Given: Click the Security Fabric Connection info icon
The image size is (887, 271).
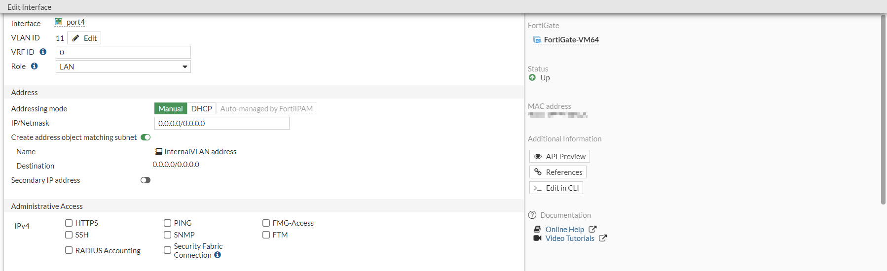Looking at the screenshot, I should click(x=218, y=255).
